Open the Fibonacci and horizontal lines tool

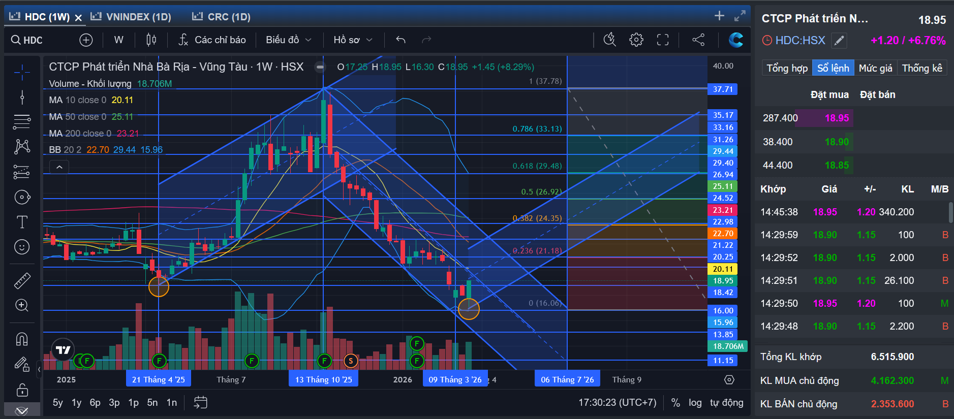pos(22,122)
